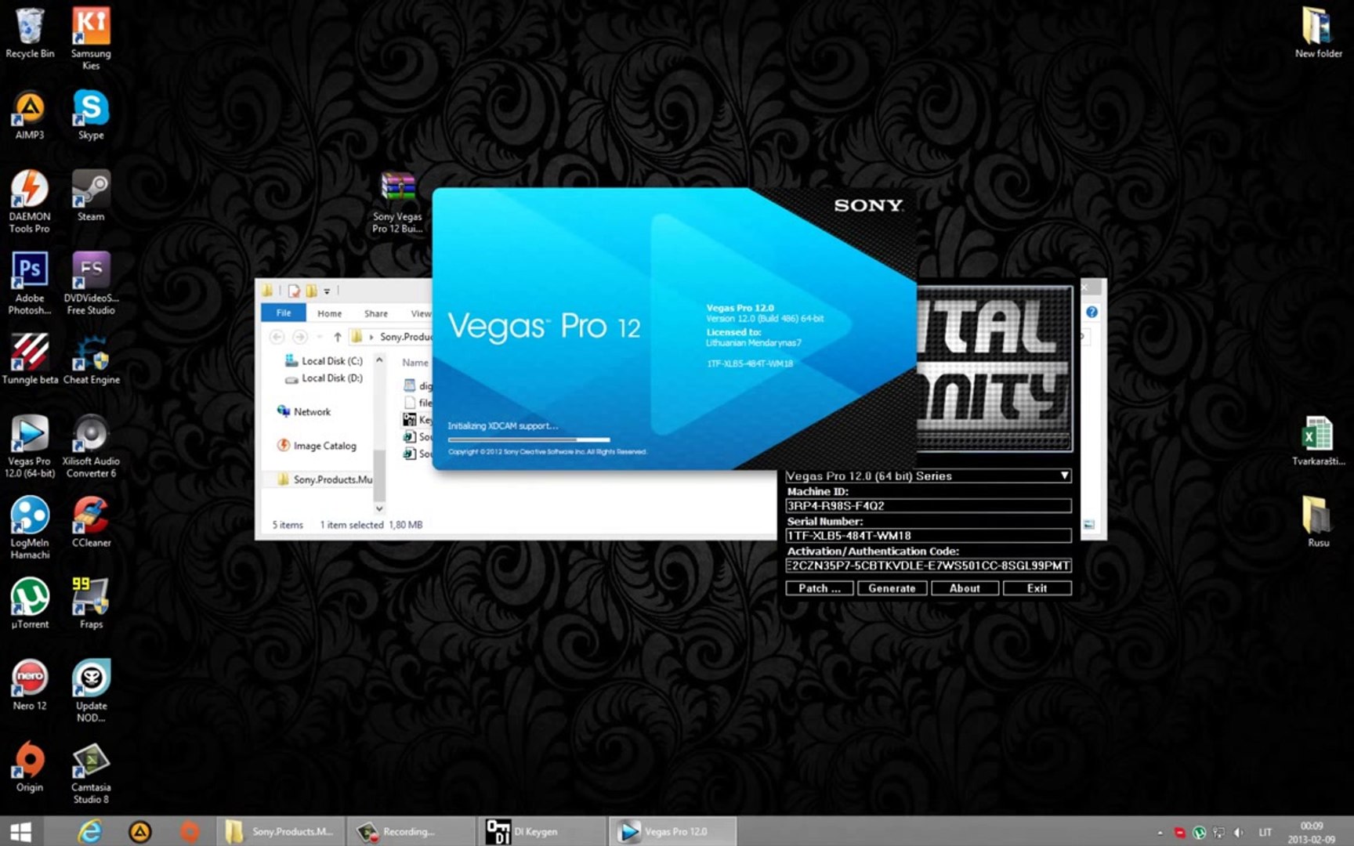The image size is (1354, 846).
Task: Click the Exit button in keygen
Action: (x=1037, y=588)
